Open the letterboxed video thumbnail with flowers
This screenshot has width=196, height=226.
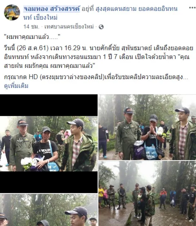tap(49, 144)
